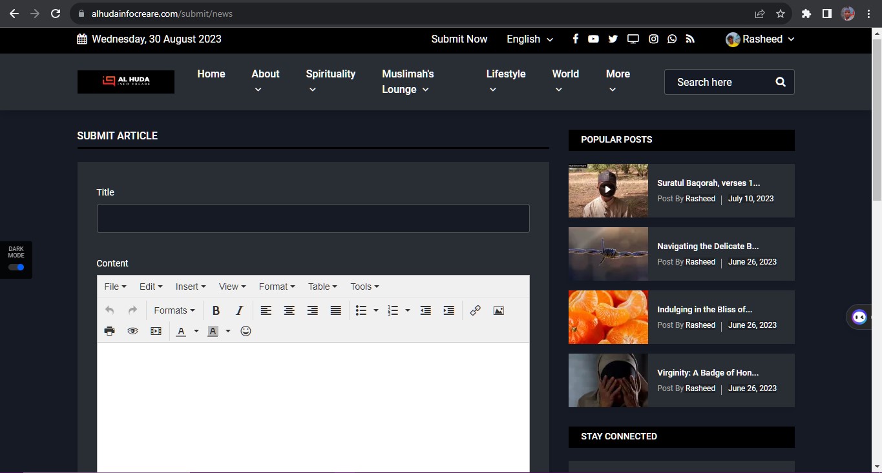882x473 pixels.
Task: Open the Instagram social link
Action: [x=653, y=39]
